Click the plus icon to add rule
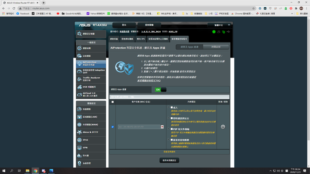The height and width of the screenshot is (174, 310). (223, 127)
